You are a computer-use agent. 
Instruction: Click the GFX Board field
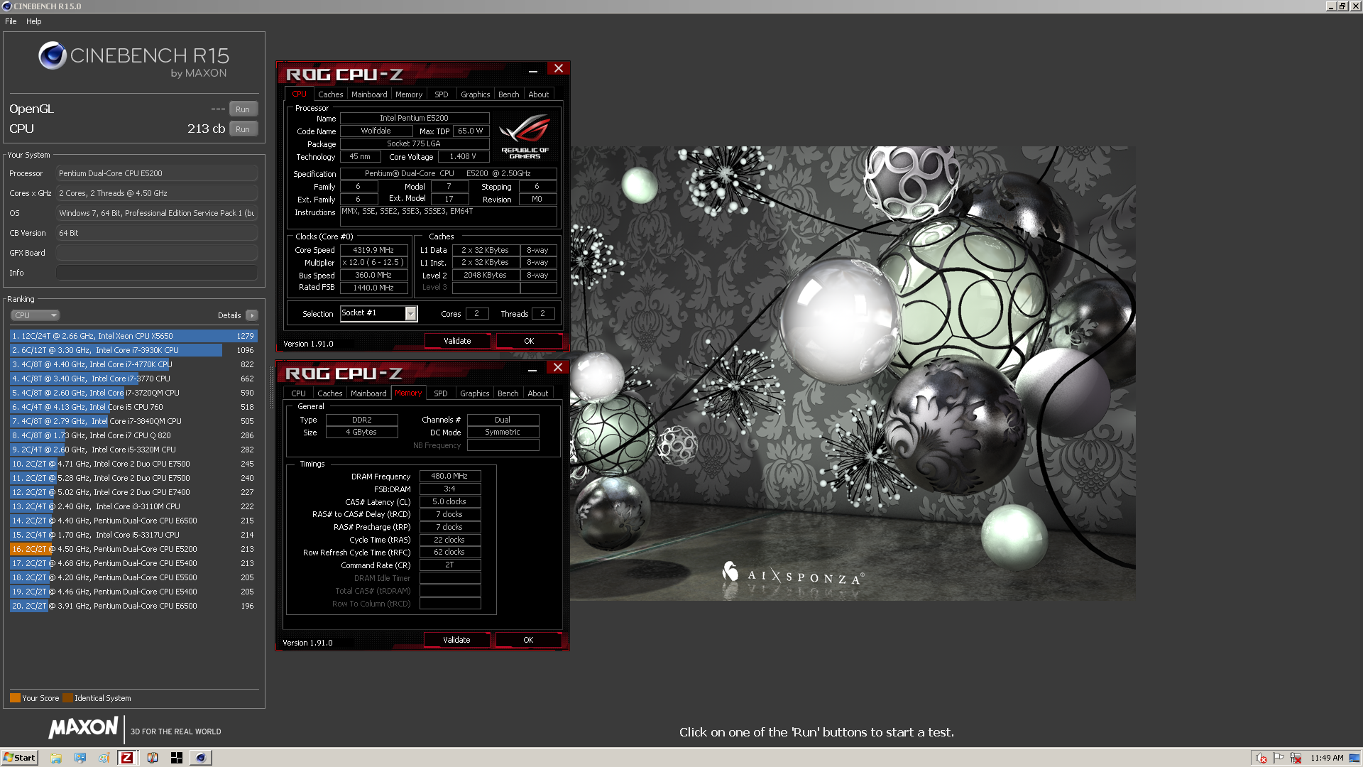click(157, 253)
